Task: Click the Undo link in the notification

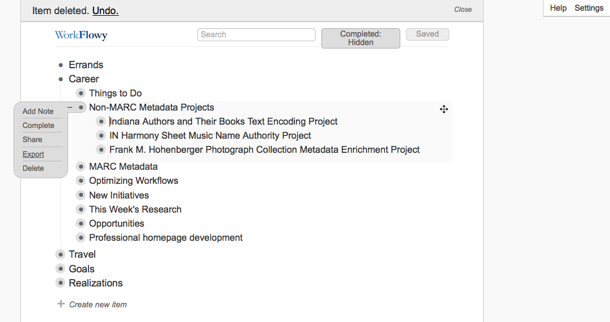Action: pyautogui.click(x=105, y=11)
